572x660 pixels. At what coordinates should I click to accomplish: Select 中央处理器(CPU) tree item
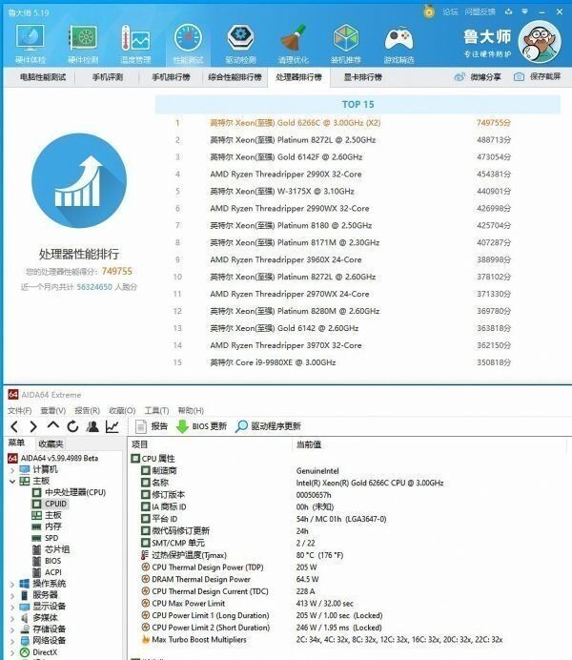click(69, 492)
